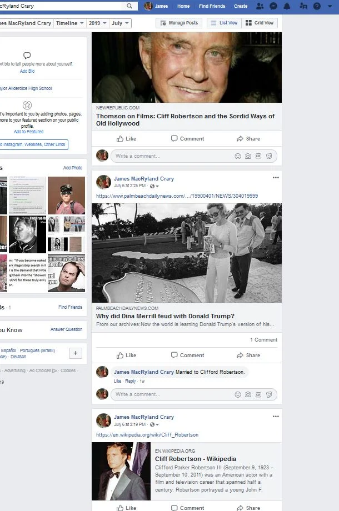Share the Thomson on Films post
Viewport: 339px width, 511px height.
pos(248,139)
